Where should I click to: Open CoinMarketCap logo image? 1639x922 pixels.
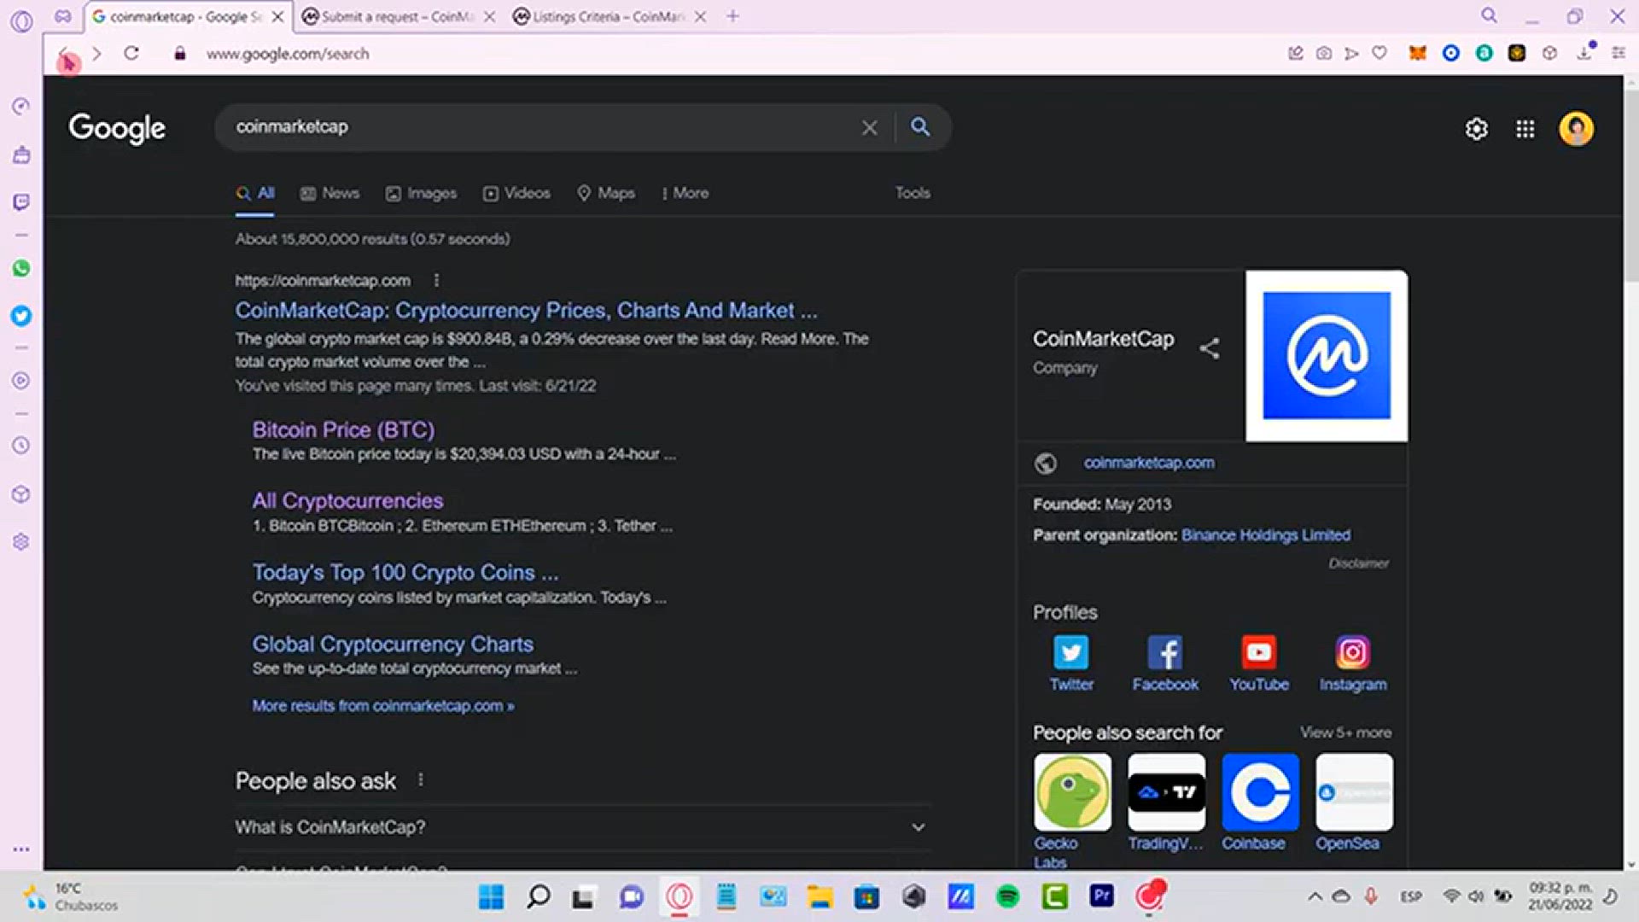(1327, 356)
